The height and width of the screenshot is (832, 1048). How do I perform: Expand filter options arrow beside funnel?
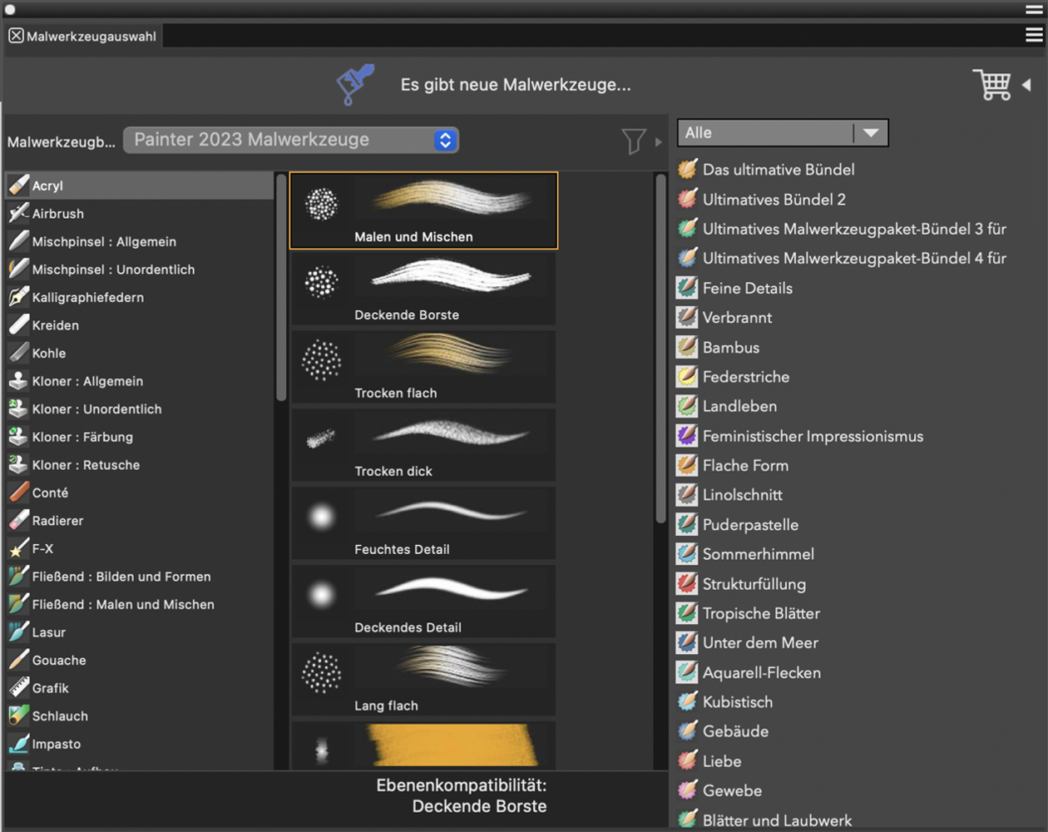[658, 141]
